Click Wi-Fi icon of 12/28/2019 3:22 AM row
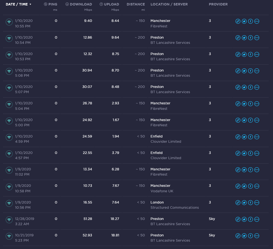The width and height of the screenshot is (273, 249). click(9, 220)
